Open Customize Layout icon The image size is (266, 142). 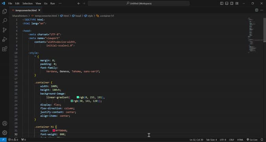237,4
